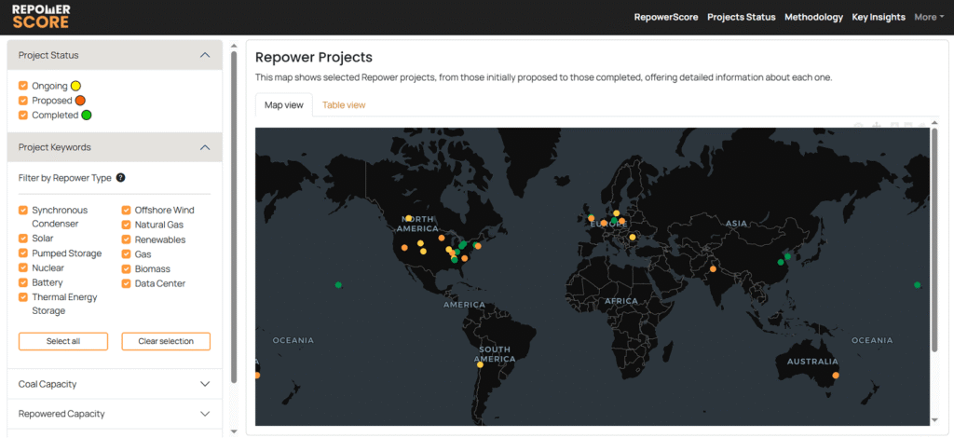954x438 pixels.
Task: Click the Filter by Repower Type help icon
Action: [120, 177]
